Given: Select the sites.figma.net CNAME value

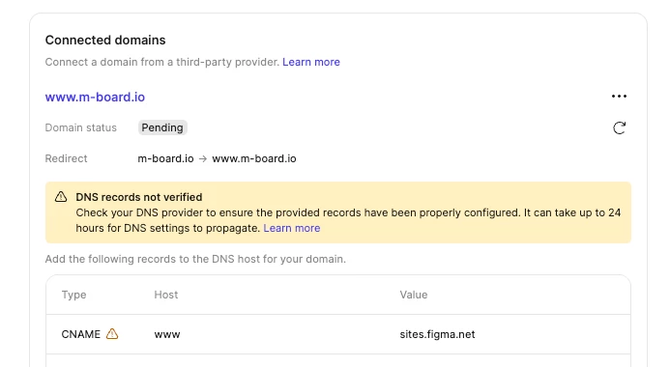Looking at the screenshot, I should (437, 334).
